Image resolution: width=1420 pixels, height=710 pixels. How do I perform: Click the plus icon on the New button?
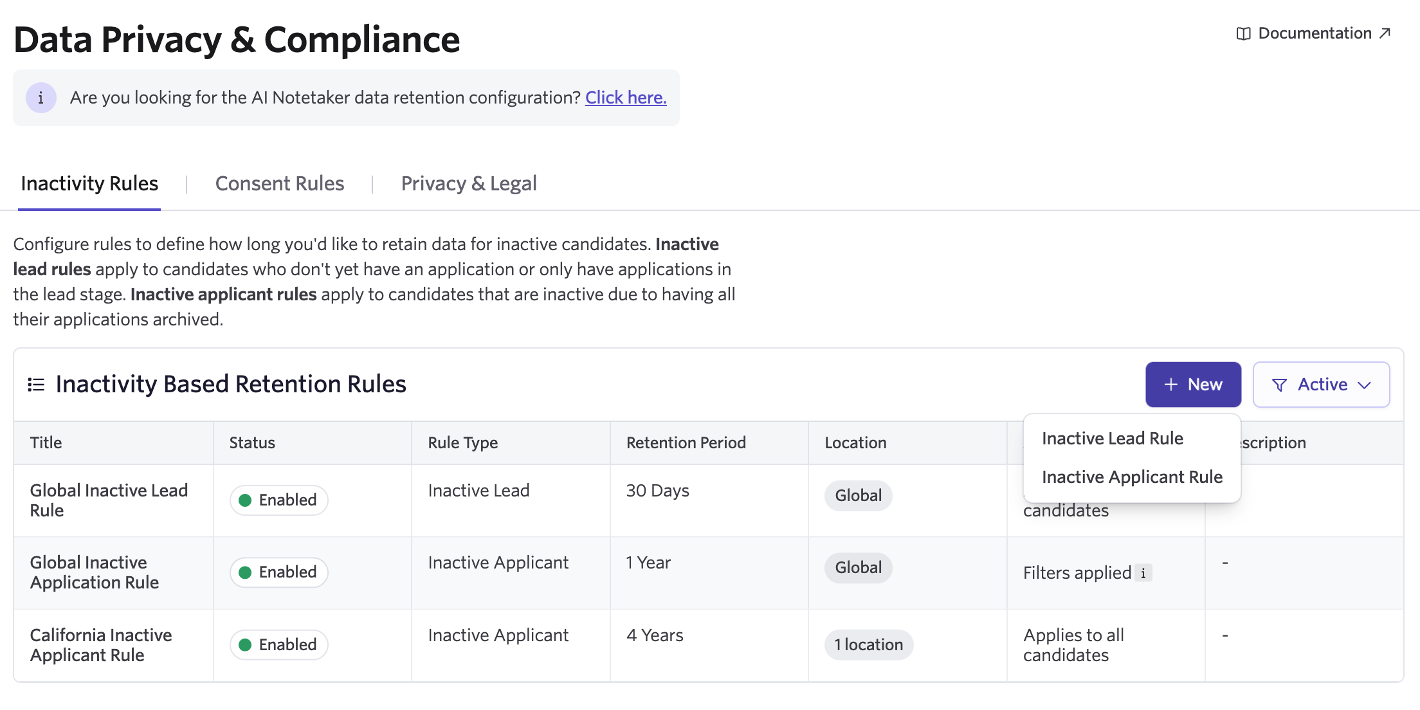coord(1170,385)
